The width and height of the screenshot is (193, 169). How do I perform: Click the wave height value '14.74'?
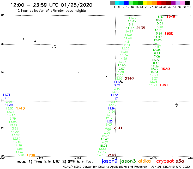point(153,85)
